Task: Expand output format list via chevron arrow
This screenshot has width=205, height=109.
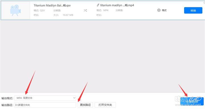Action: (x=74, y=98)
